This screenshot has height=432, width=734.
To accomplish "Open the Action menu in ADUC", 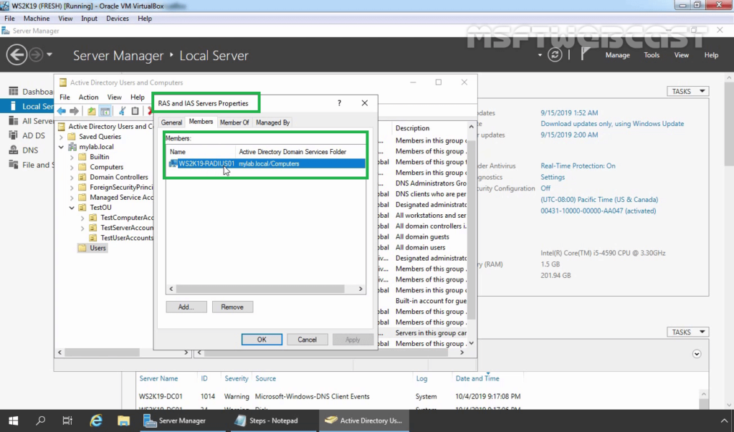I will coord(88,97).
